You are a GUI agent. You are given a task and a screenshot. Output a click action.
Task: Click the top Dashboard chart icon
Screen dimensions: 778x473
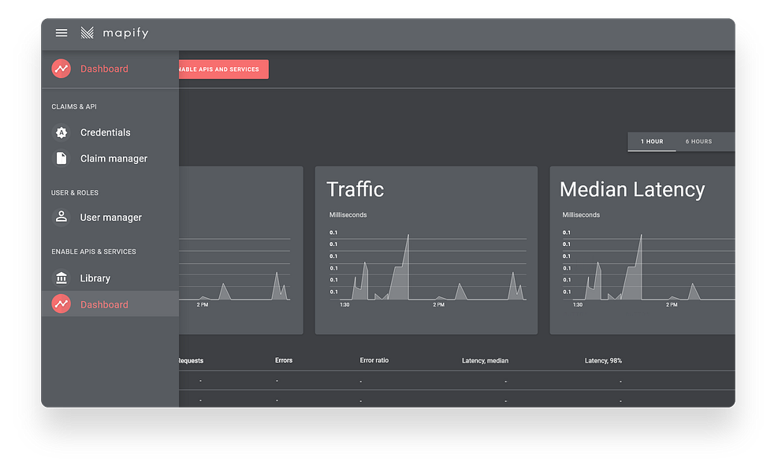pyautogui.click(x=61, y=69)
